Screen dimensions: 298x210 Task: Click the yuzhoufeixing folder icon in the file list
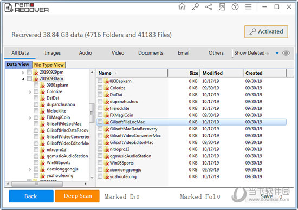[x=106, y=176]
